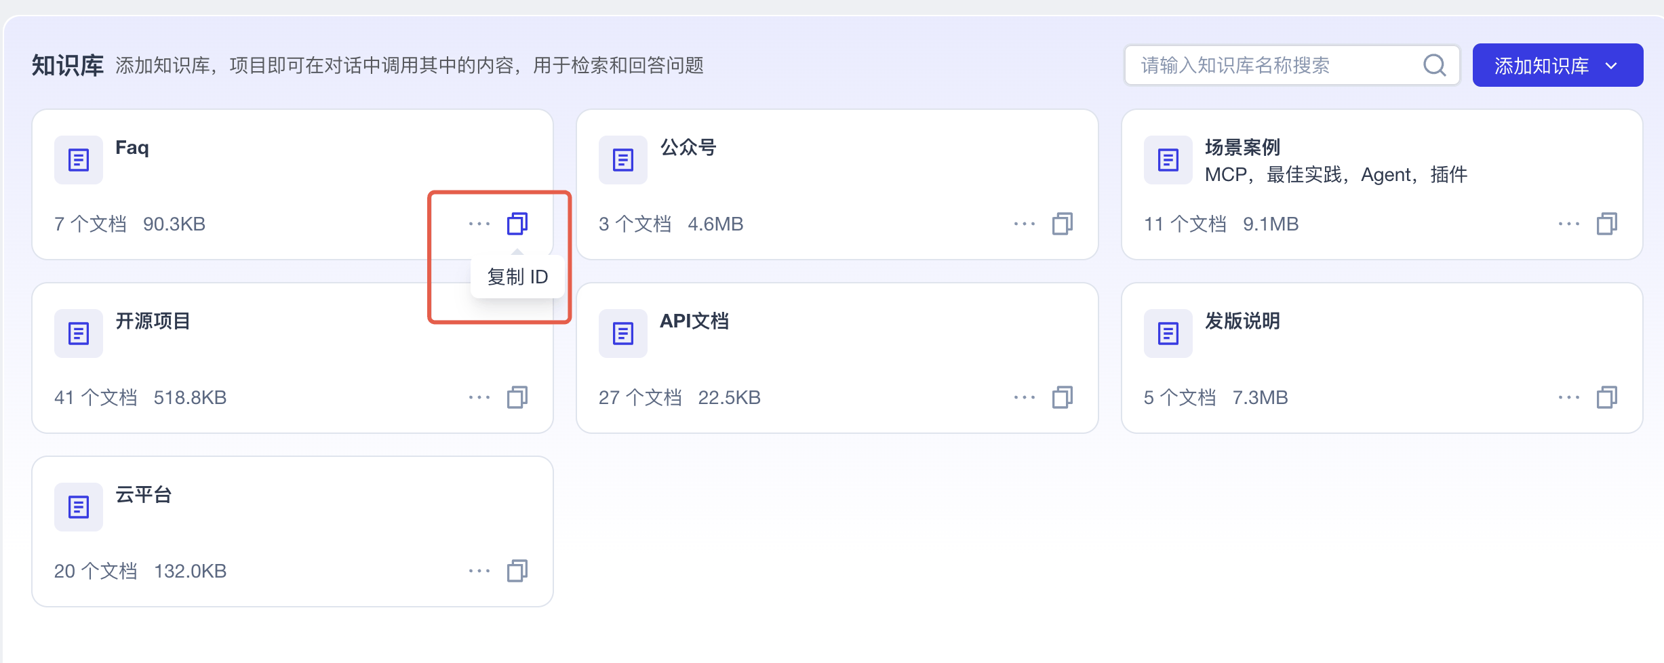
Task: Copy ID of the 公众号 knowledge base
Action: tap(1062, 224)
